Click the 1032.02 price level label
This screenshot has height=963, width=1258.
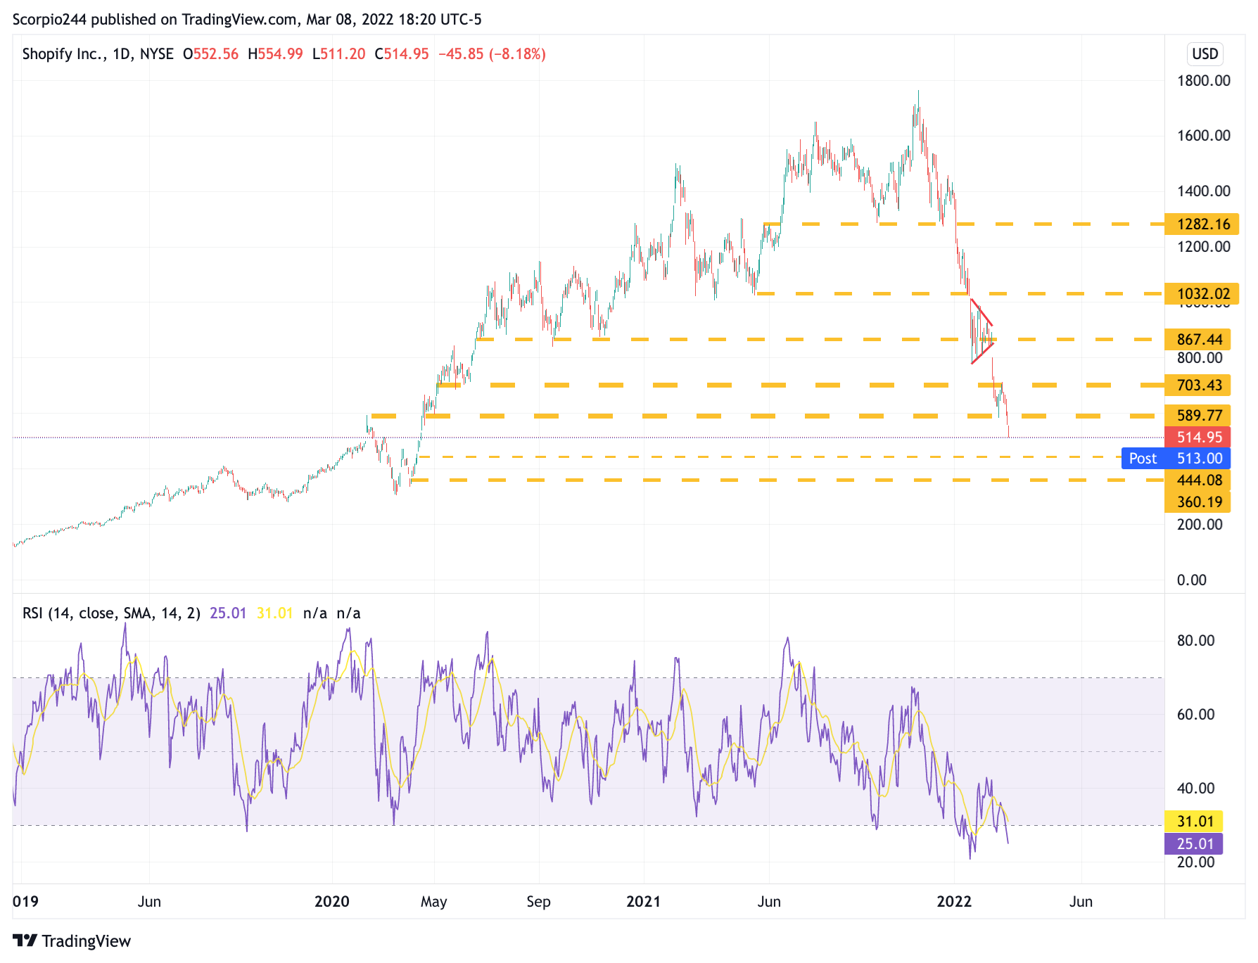click(1202, 293)
